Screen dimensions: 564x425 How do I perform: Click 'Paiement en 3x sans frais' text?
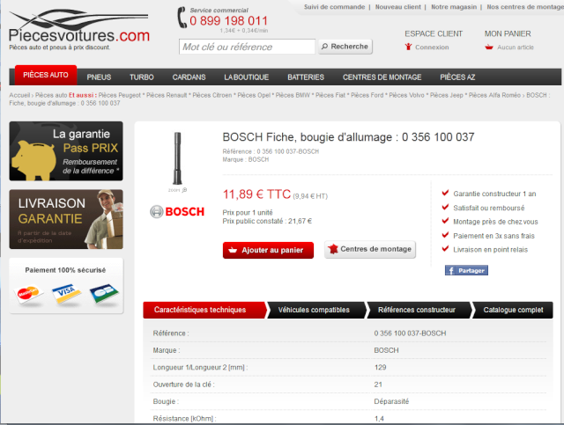(x=493, y=236)
